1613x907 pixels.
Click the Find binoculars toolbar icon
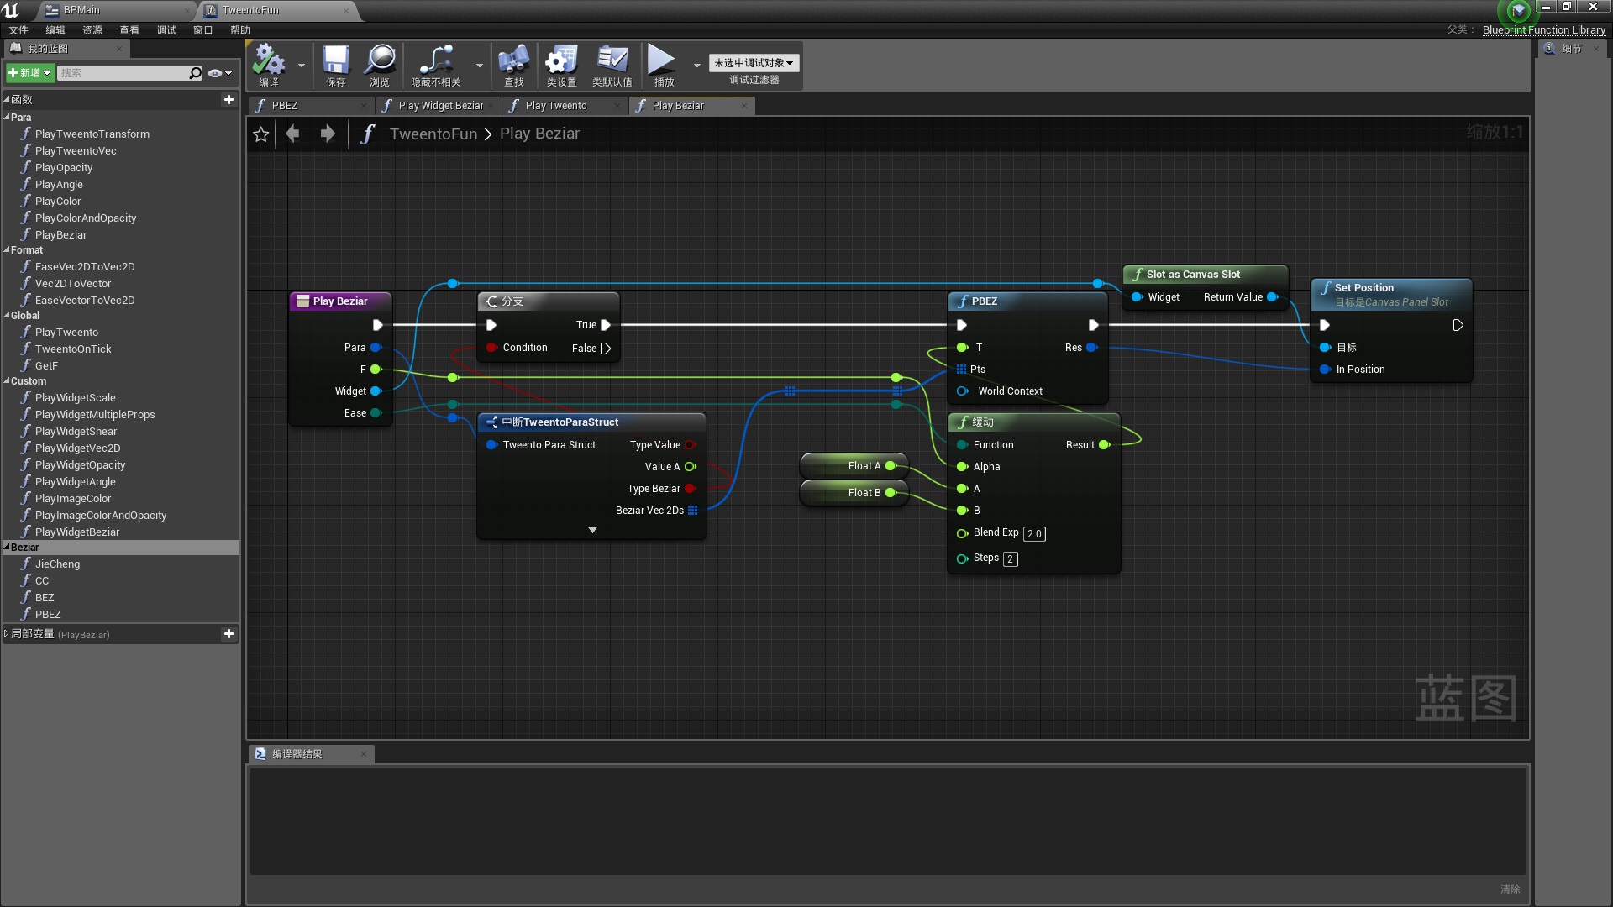coord(513,66)
